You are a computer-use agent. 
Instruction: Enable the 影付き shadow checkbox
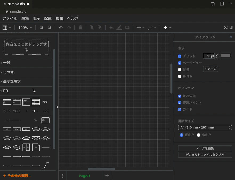tap(180, 76)
